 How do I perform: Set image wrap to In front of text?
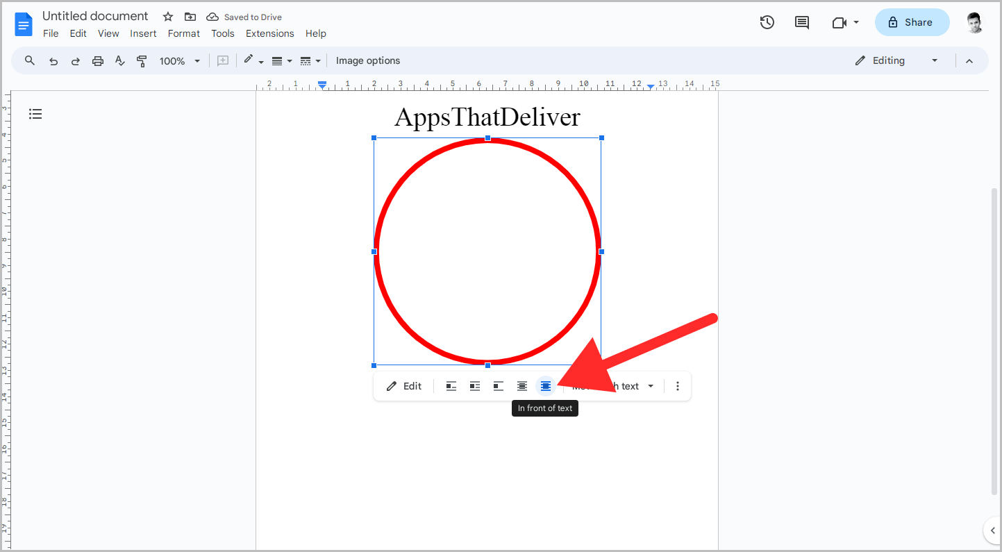pyautogui.click(x=545, y=386)
